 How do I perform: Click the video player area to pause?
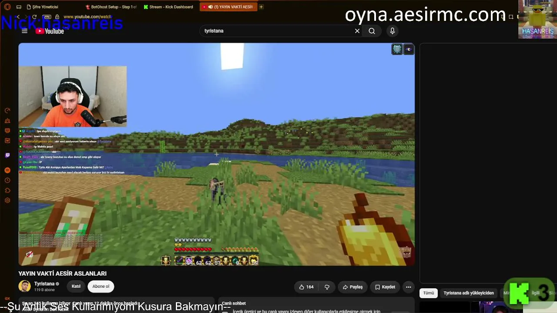[x=216, y=154]
